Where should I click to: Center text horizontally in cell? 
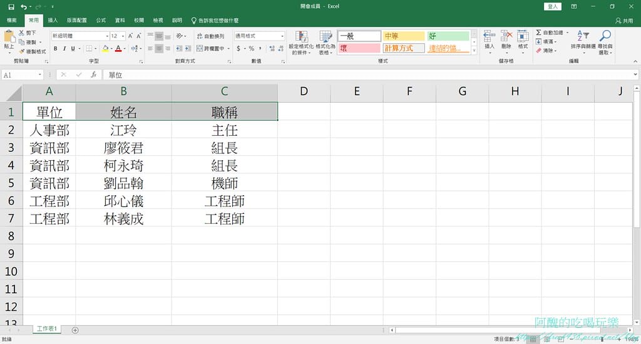[x=159, y=49]
